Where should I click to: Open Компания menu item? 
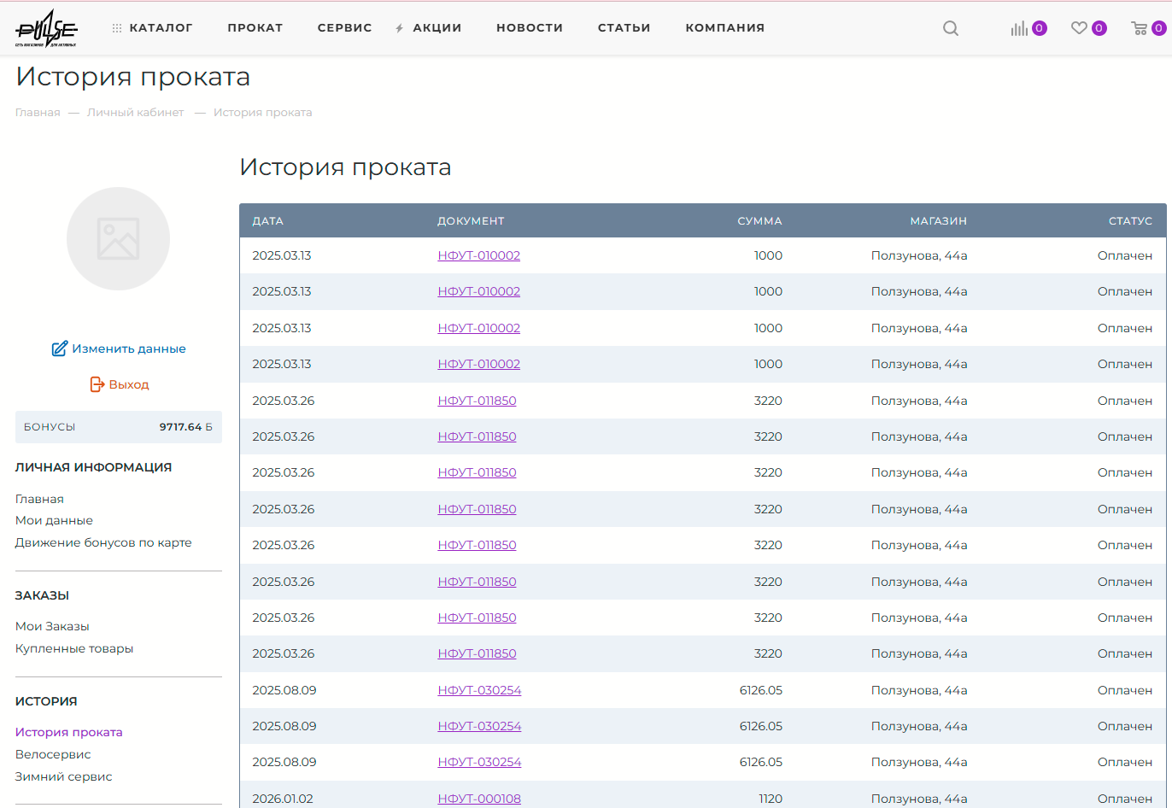pyautogui.click(x=724, y=27)
